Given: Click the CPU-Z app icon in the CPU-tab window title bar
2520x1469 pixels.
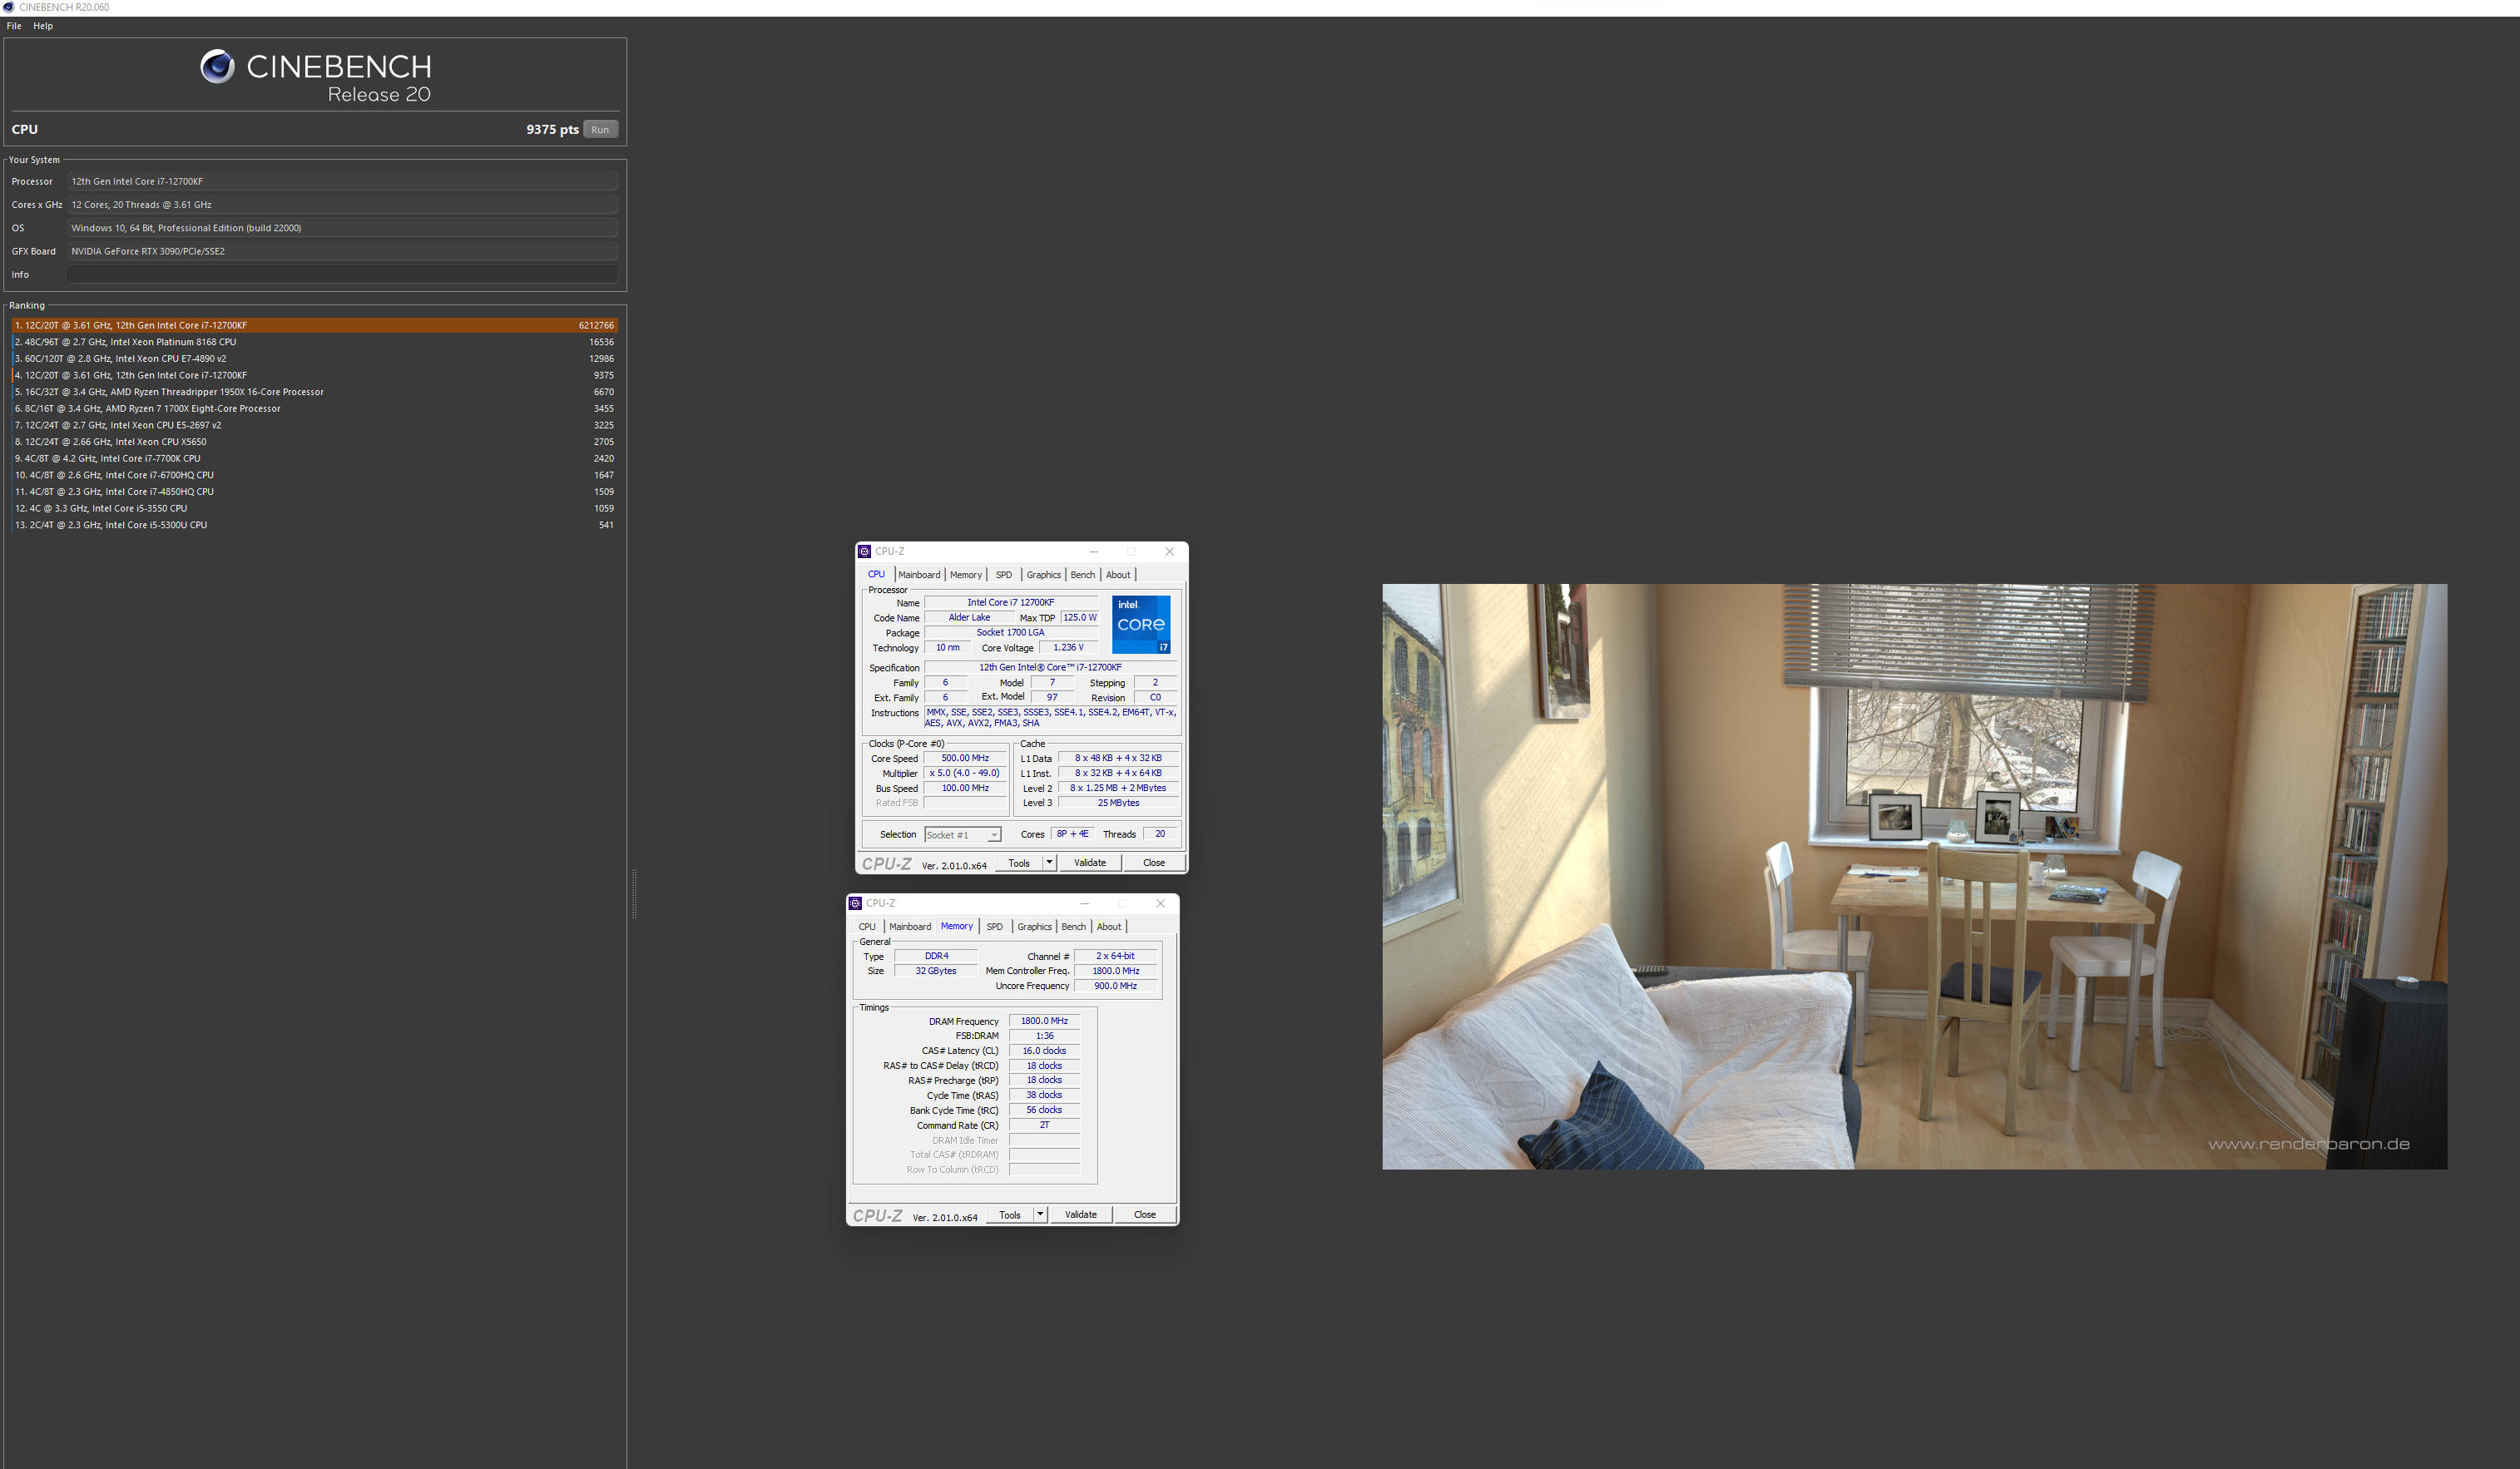Looking at the screenshot, I should [x=864, y=551].
